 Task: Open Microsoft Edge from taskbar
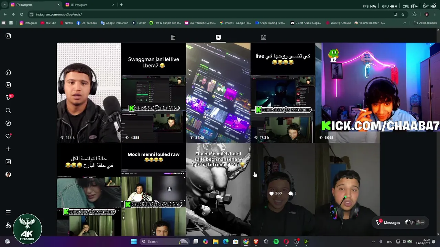point(225,242)
